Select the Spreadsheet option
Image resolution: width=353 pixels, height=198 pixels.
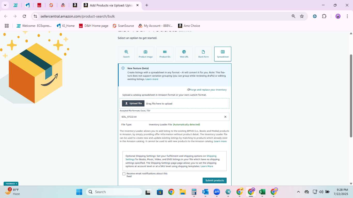(223, 54)
